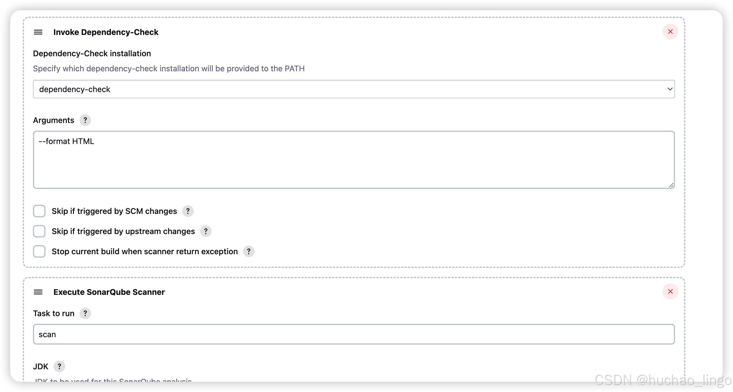Check Stop current build when scanner return exception
The height and width of the screenshot is (392, 733).
(39, 251)
